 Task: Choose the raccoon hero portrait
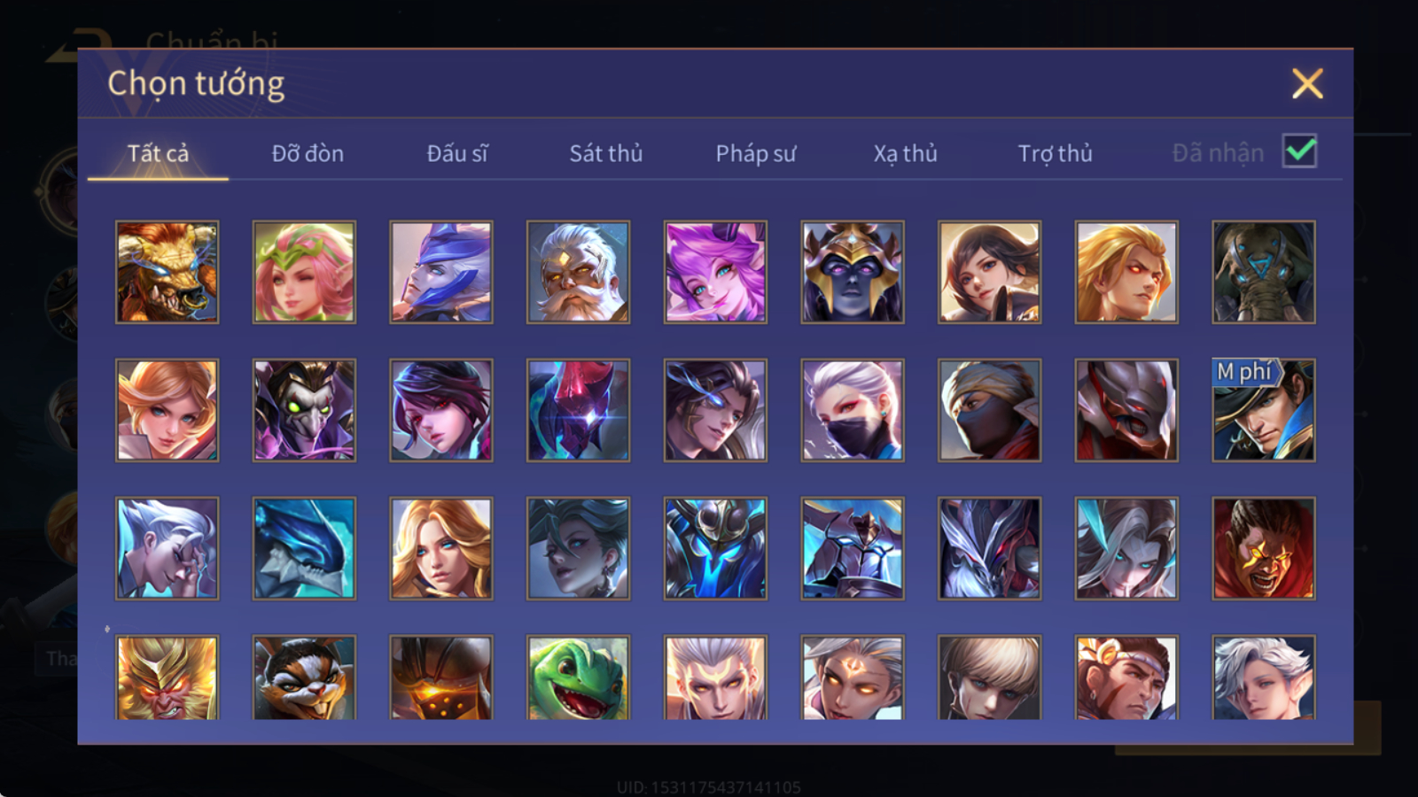click(x=304, y=677)
